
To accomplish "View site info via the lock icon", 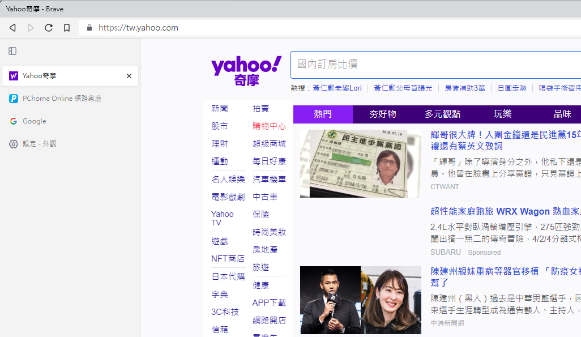I will (x=89, y=28).
